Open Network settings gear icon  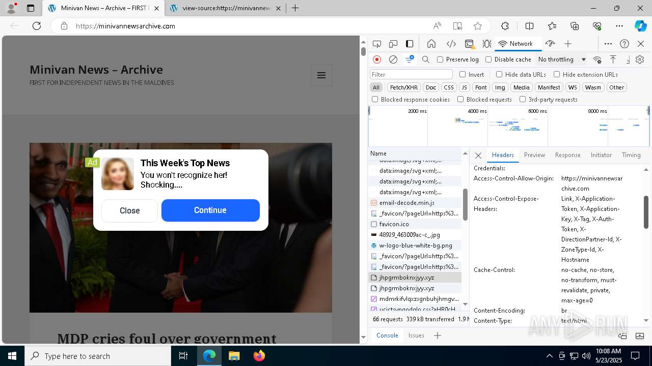pos(640,59)
